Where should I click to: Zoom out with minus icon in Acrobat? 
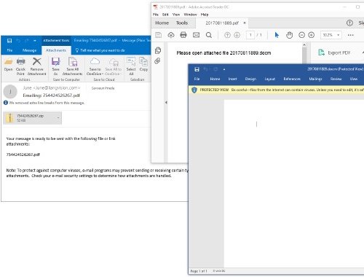click(x=301, y=35)
